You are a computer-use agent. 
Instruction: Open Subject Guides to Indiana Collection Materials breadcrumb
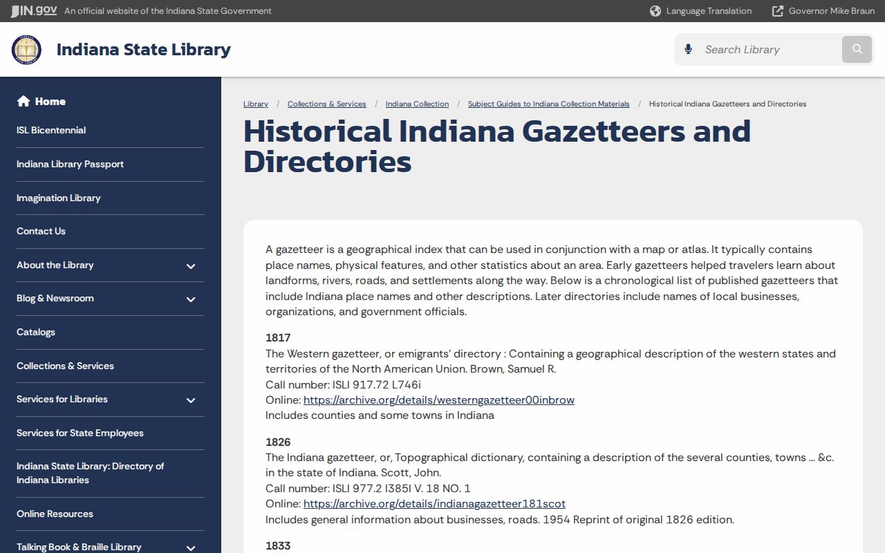pos(549,104)
